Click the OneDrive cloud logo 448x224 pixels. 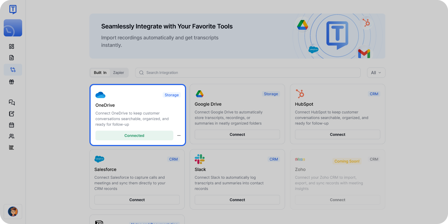click(100, 95)
